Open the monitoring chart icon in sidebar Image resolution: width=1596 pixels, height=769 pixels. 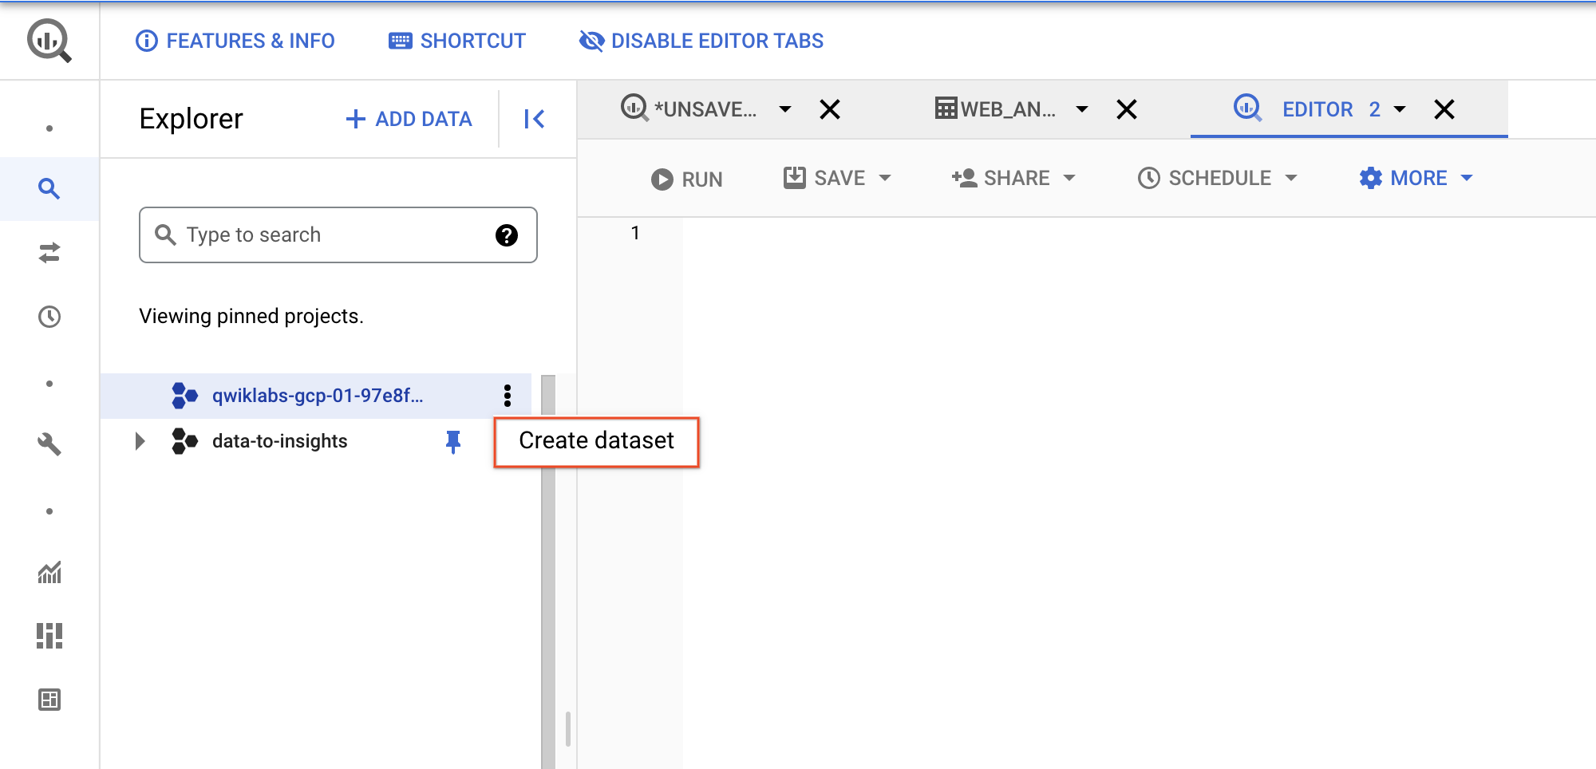coord(49,572)
